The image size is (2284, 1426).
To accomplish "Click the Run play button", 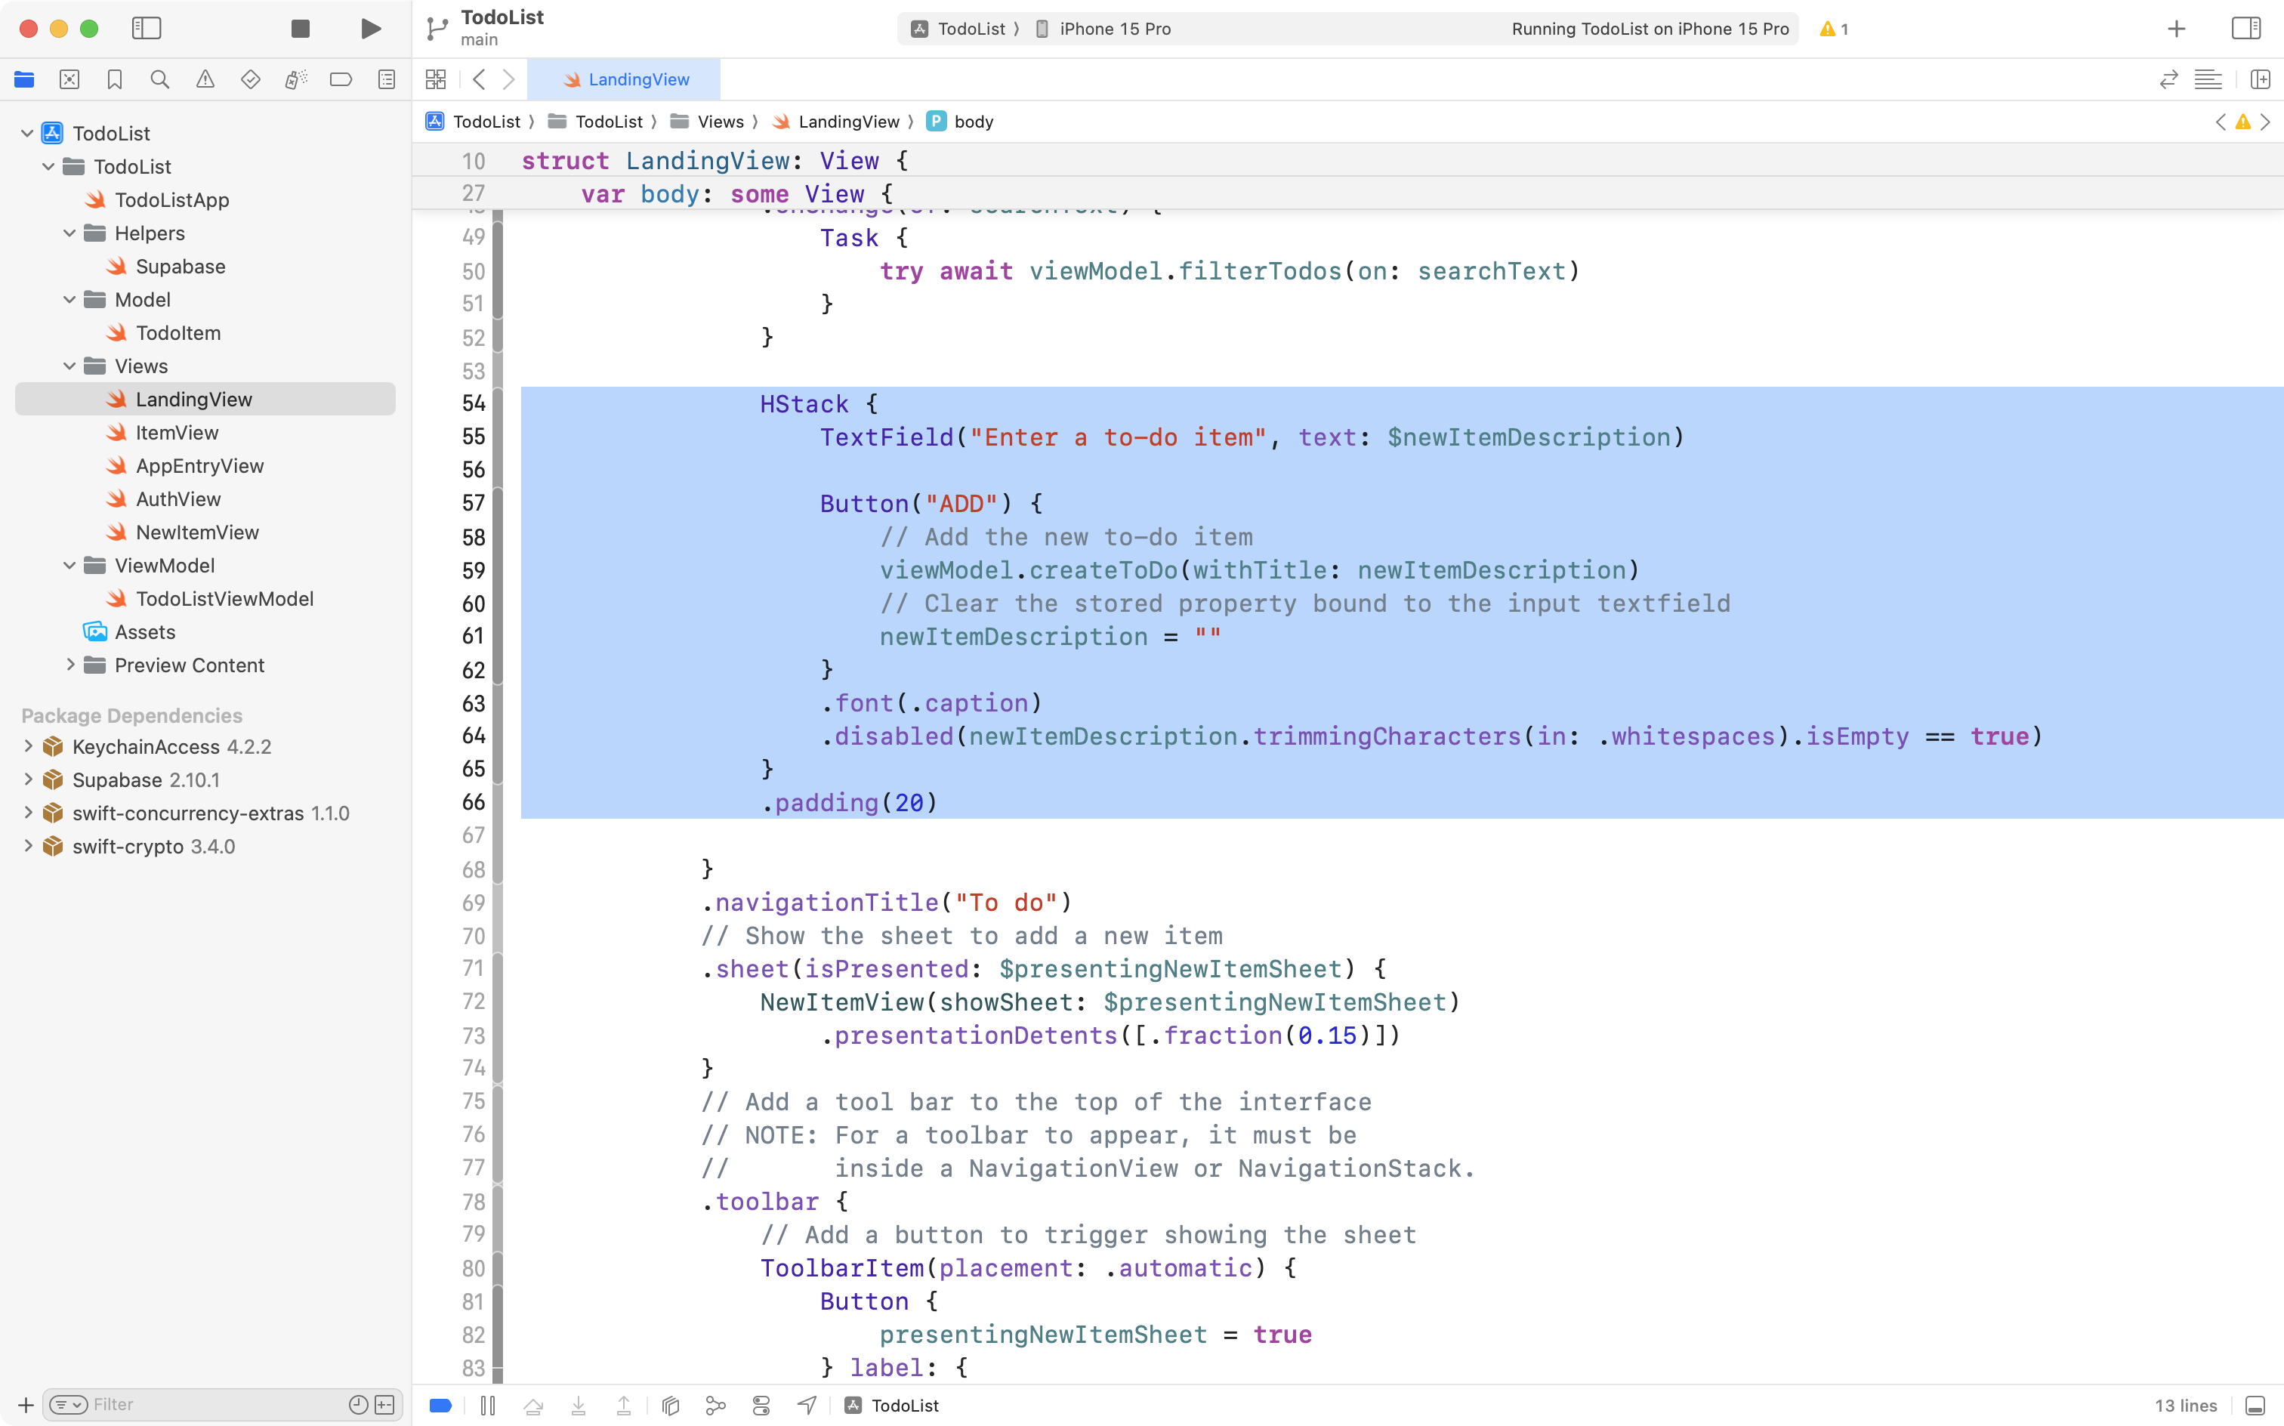I will pos(371,28).
